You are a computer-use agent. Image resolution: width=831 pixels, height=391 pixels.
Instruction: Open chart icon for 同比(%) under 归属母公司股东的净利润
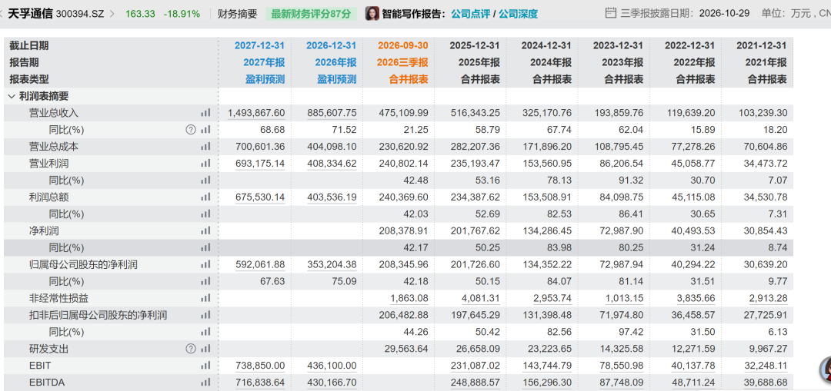point(205,281)
